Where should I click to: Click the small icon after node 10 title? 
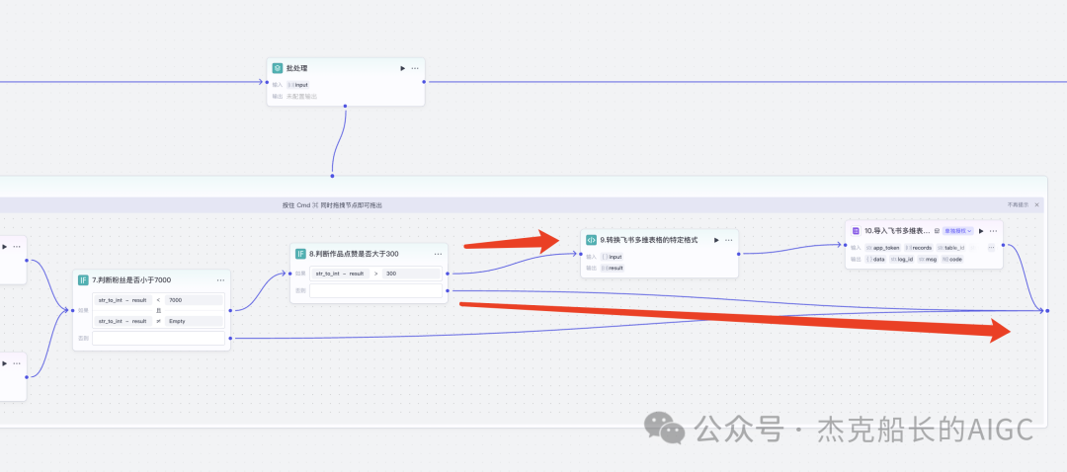pyautogui.click(x=937, y=231)
